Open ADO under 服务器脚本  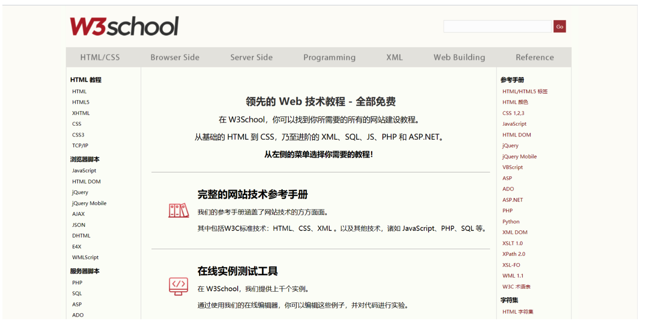[x=78, y=315]
